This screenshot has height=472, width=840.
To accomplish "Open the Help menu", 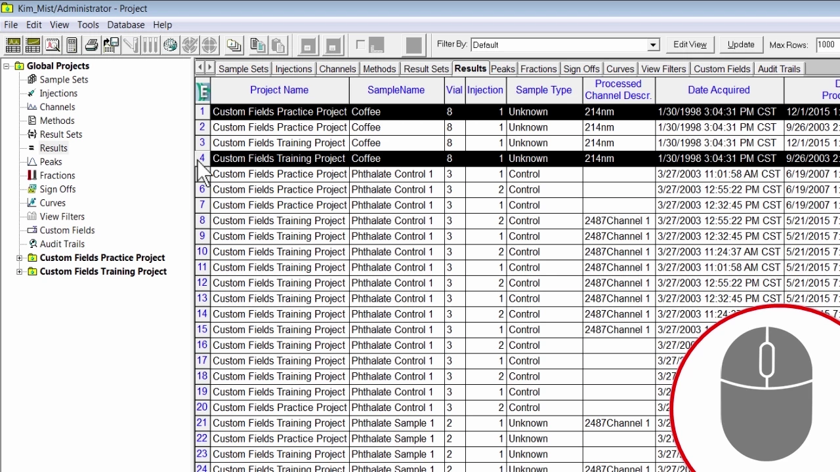I will tap(162, 25).
